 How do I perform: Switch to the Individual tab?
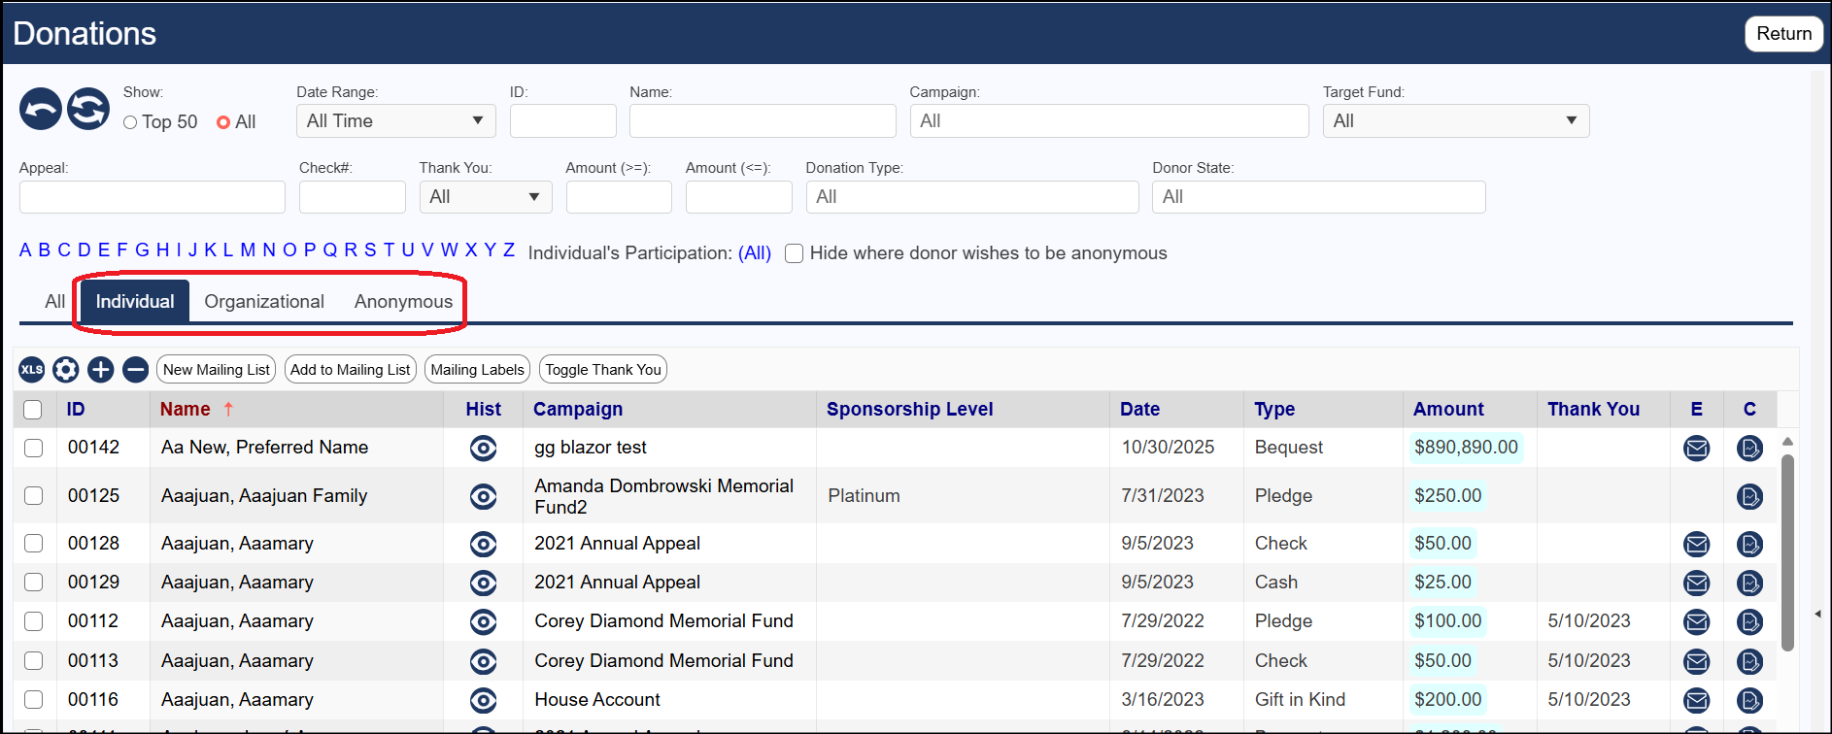[135, 302]
